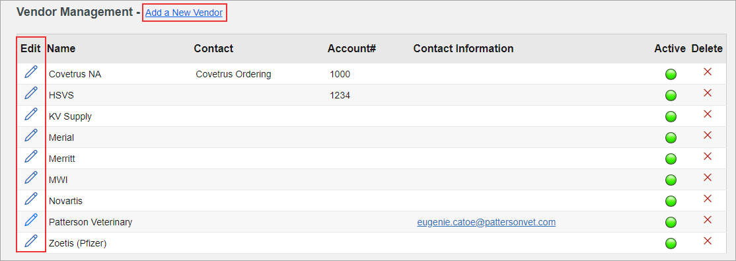Click the pencil icon for HSVS
736x261 pixels.
tap(30, 93)
